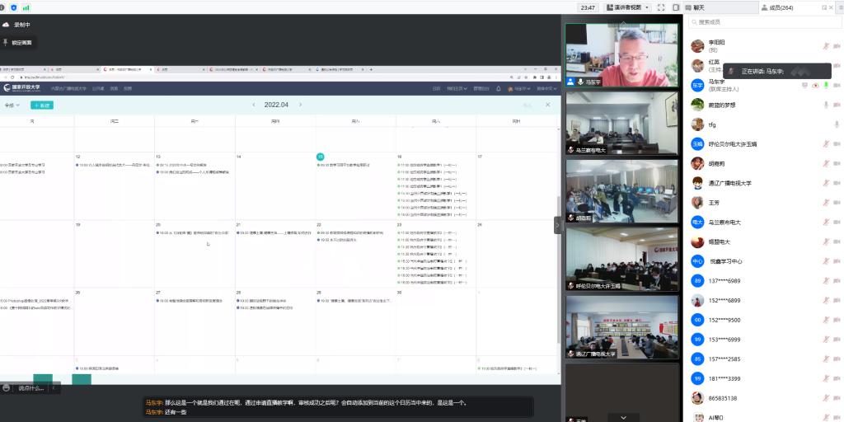Click 152****6899's camera icon

(x=837, y=300)
